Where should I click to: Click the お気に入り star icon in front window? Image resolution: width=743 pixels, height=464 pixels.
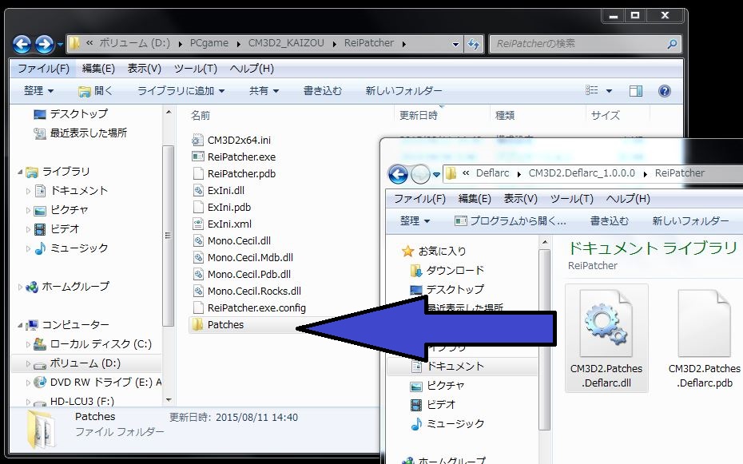point(407,251)
